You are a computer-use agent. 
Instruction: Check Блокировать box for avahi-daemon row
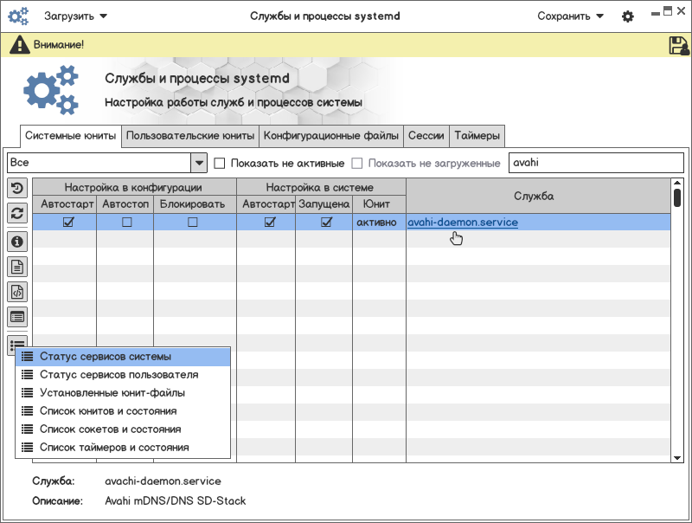pos(192,223)
